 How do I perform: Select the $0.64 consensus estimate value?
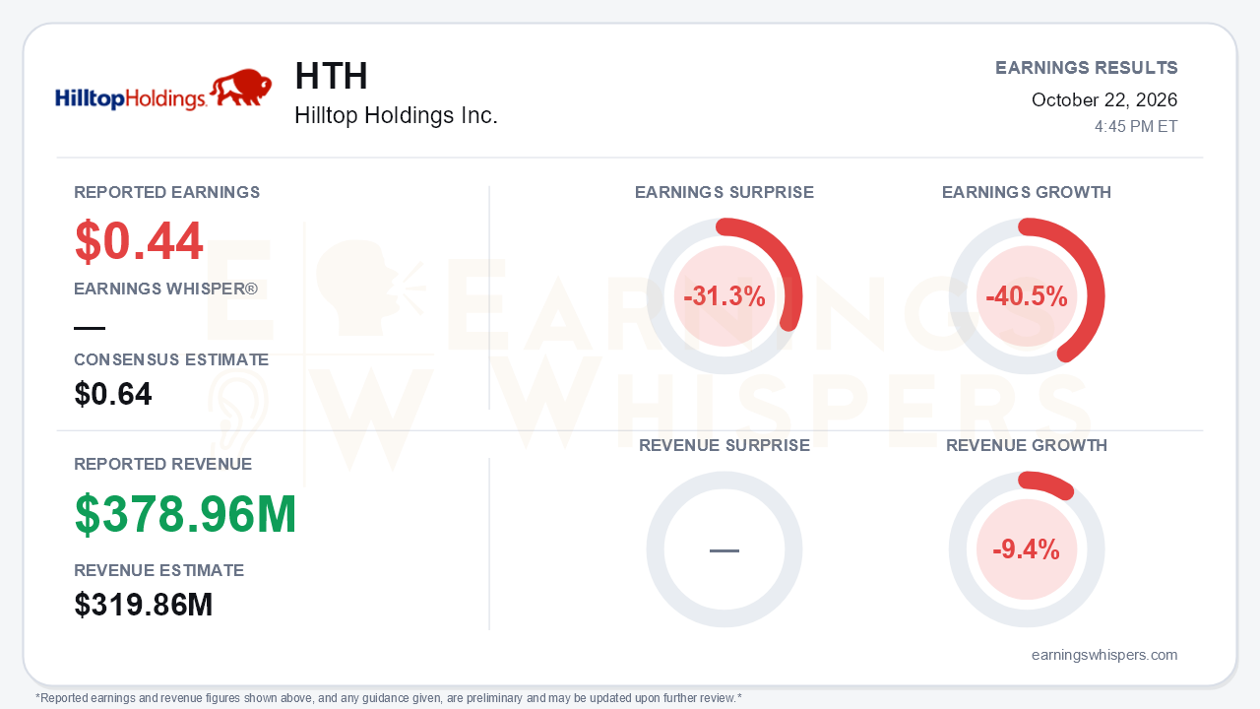click(x=113, y=395)
